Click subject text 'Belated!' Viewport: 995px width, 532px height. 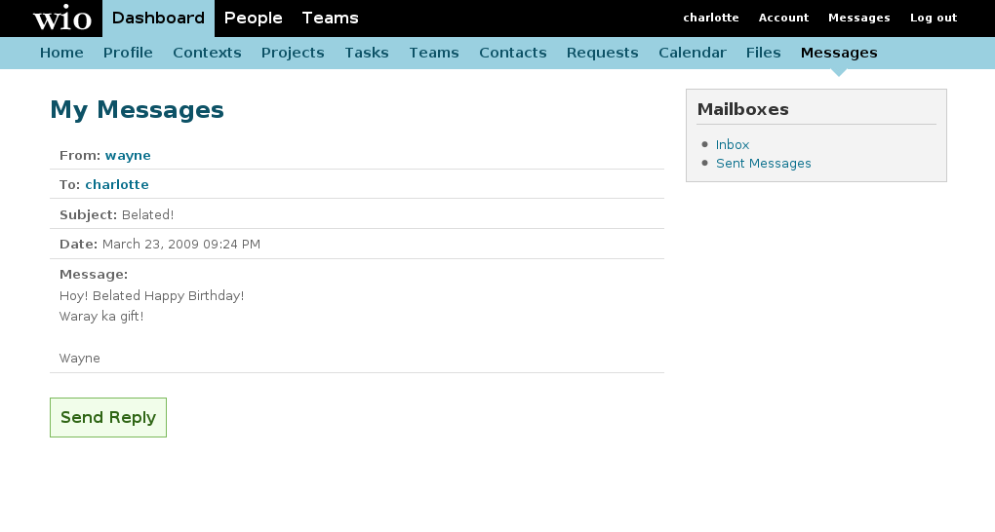(148, 215)
